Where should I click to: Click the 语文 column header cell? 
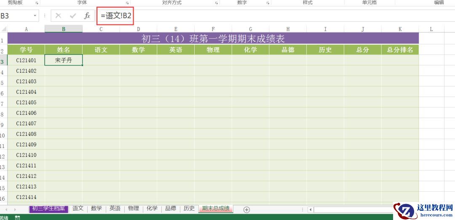point(101,50)
